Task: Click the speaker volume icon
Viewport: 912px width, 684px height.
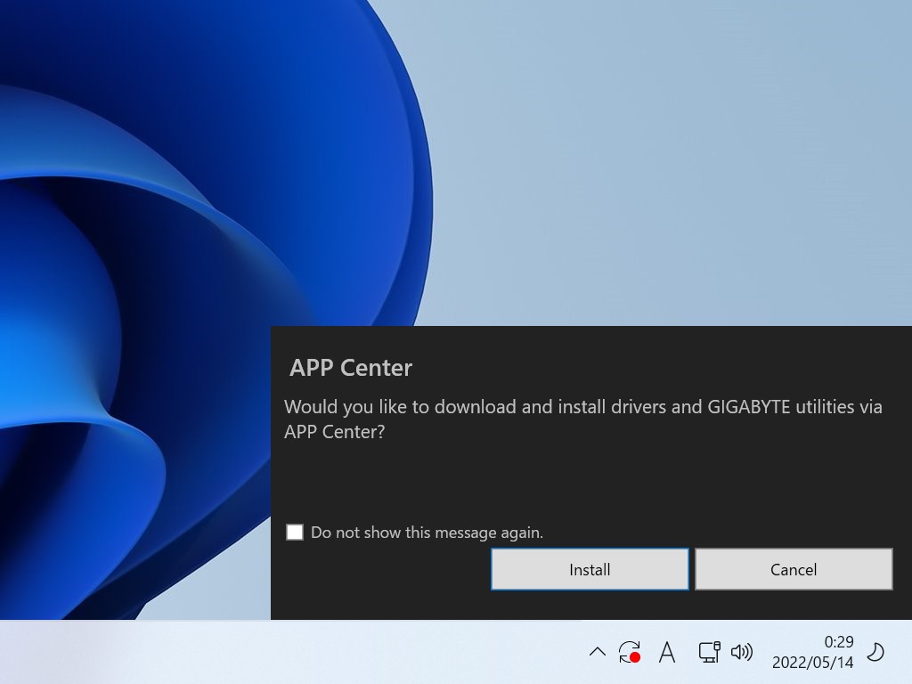Action: [x=741, y=652]
